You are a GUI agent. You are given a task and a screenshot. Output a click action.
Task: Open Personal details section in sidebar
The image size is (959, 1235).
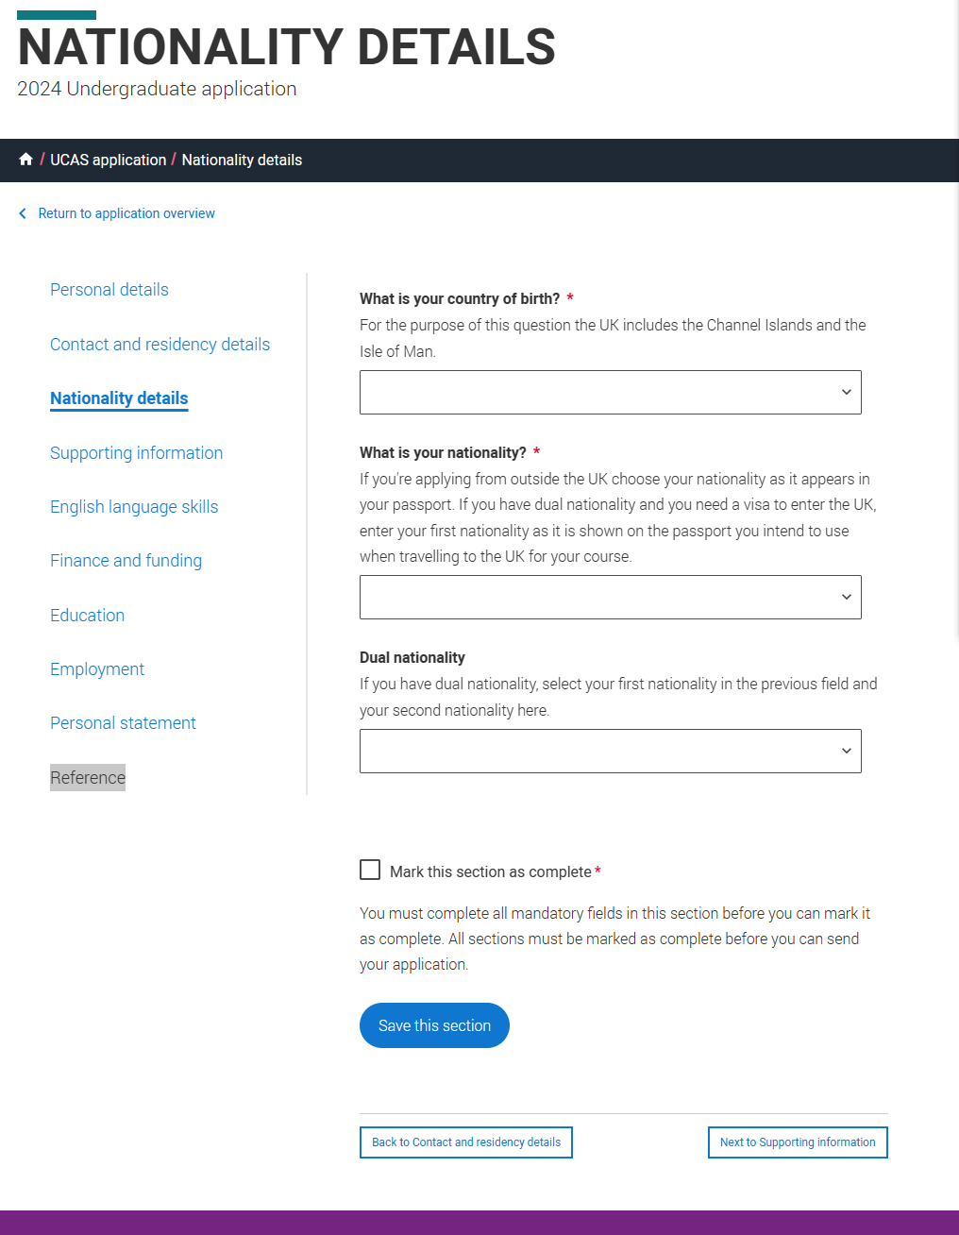[109, 290]
